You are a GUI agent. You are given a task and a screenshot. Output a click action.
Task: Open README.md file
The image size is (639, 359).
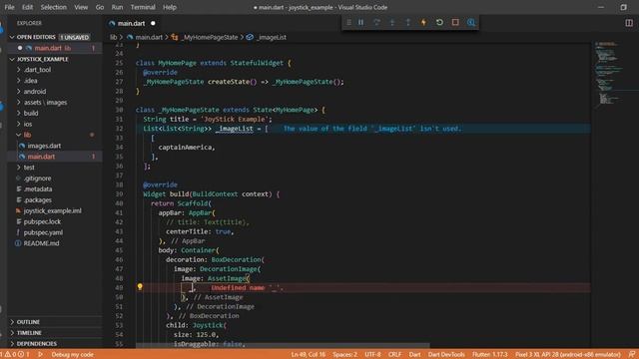tap(41, 243)
